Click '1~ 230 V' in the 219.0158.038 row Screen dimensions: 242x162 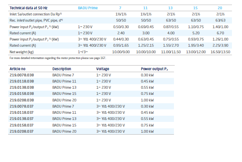point(104,94)
